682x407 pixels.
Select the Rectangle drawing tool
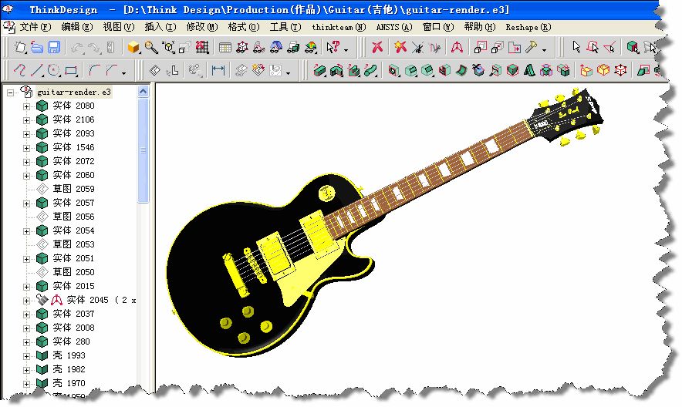[x=71, y=70]
